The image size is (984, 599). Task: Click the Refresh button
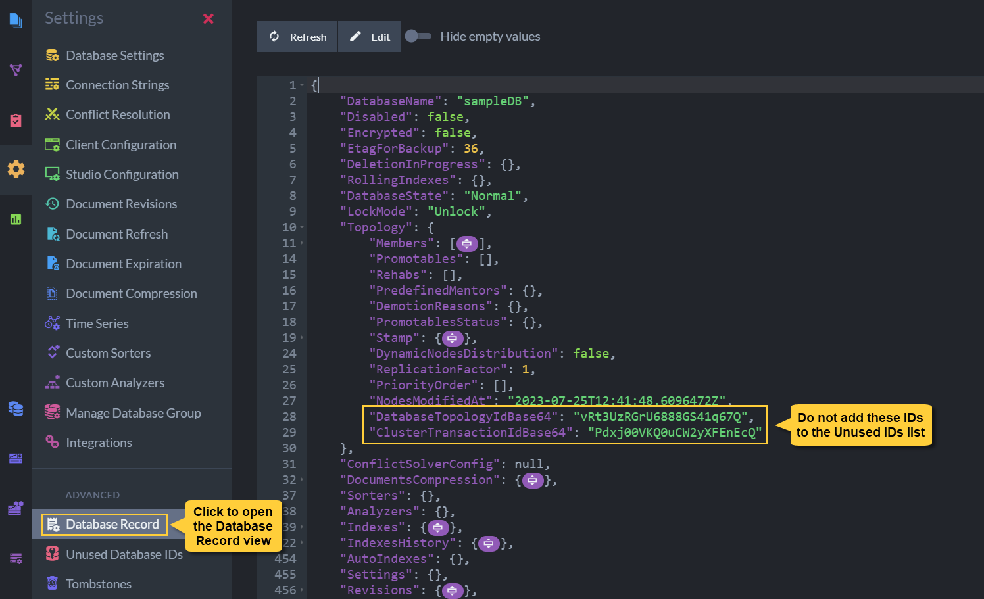pyautogui.click(x=297, y=36)
